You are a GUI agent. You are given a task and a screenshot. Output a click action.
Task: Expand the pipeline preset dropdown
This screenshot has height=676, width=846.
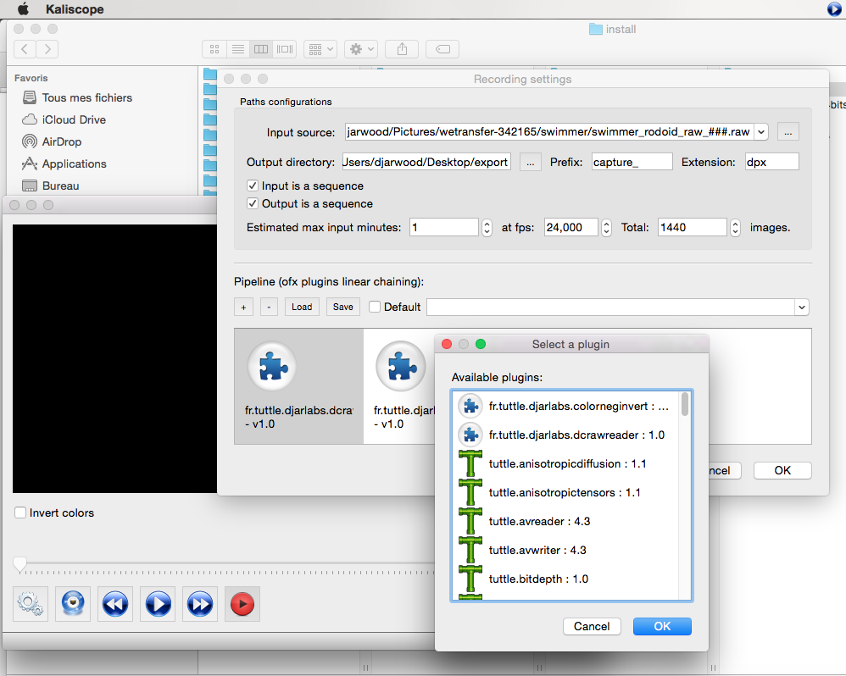[x=802, y=308]
